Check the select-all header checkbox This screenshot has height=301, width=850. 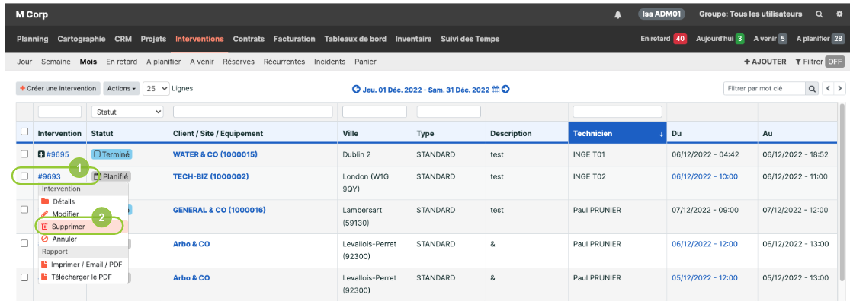click(x=24, y=131)
